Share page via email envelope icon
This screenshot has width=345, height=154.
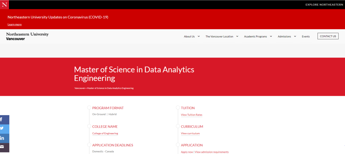[x=4, y=148]
